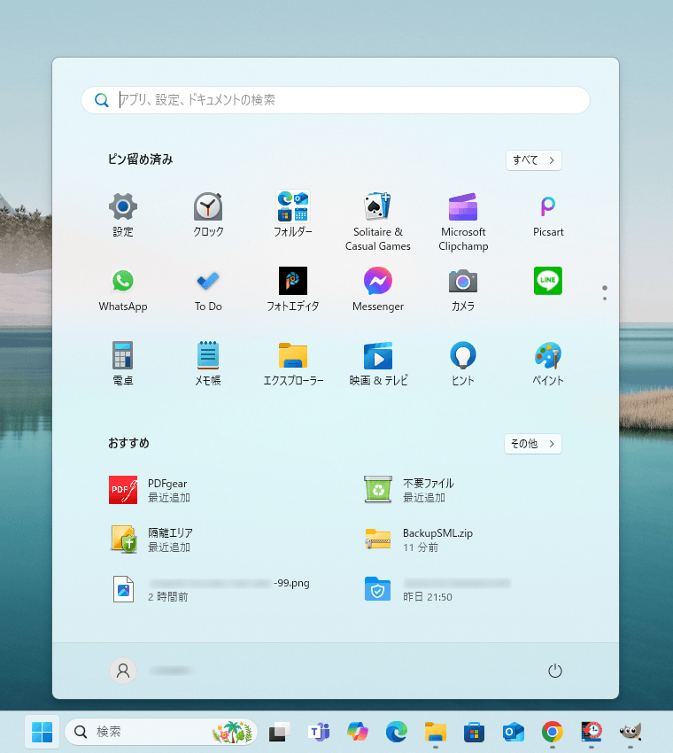Open 映画 & テレビ app

378,363
